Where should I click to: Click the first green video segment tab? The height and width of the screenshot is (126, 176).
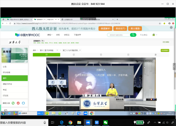pos(46,55)
